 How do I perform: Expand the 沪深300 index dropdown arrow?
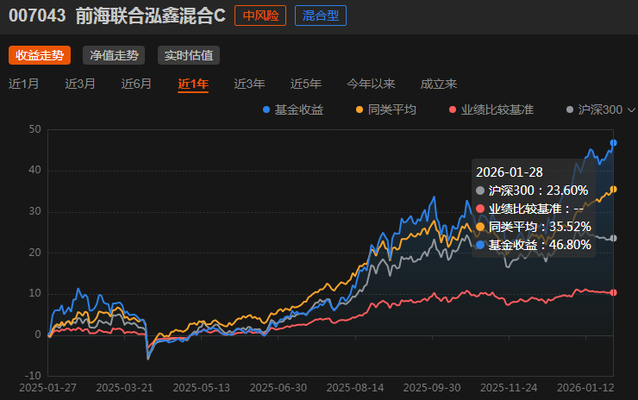point(631,109)
